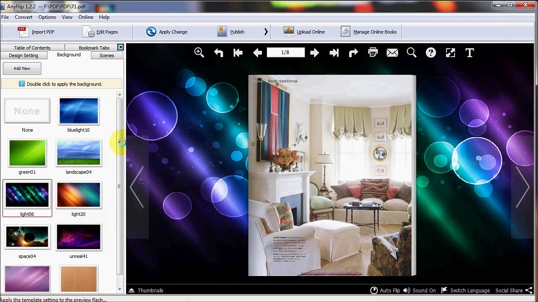This screenshot has height=302, width=538.
Task: Expand the Thumbnails panel
Action: [146, 290]
